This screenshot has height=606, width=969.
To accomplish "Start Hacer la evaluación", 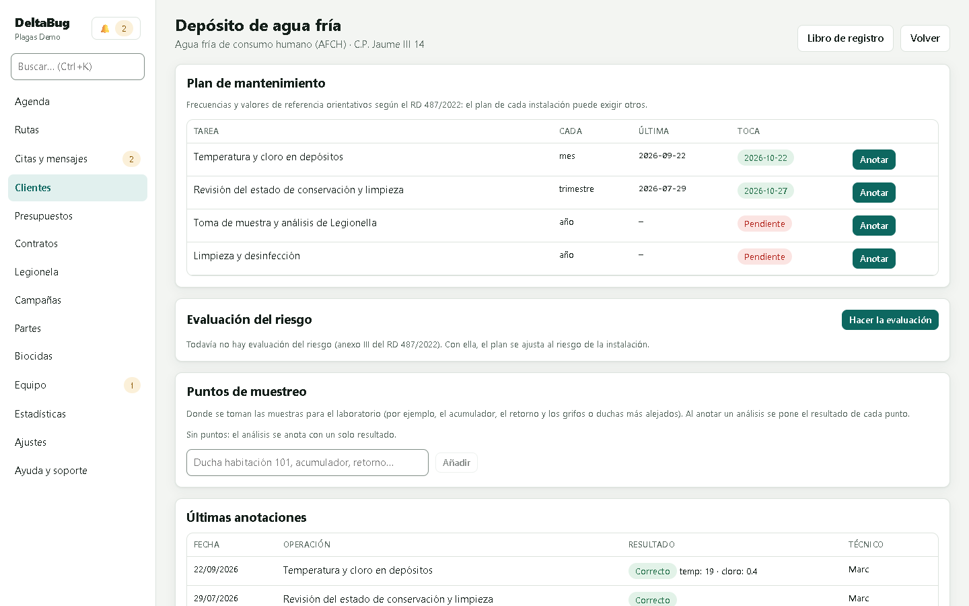I will pyautogui.click(x=890, y=320).
